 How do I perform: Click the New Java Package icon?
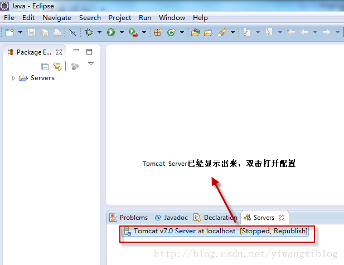pyautogui.click(x=158, y=32)
